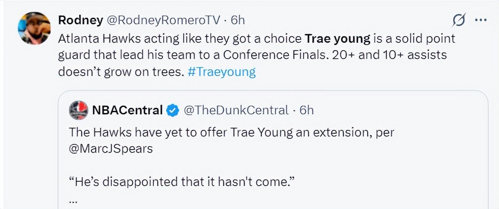Click the NBACentral avatar logo
499x209 pixels.
(x=78, y=110)
